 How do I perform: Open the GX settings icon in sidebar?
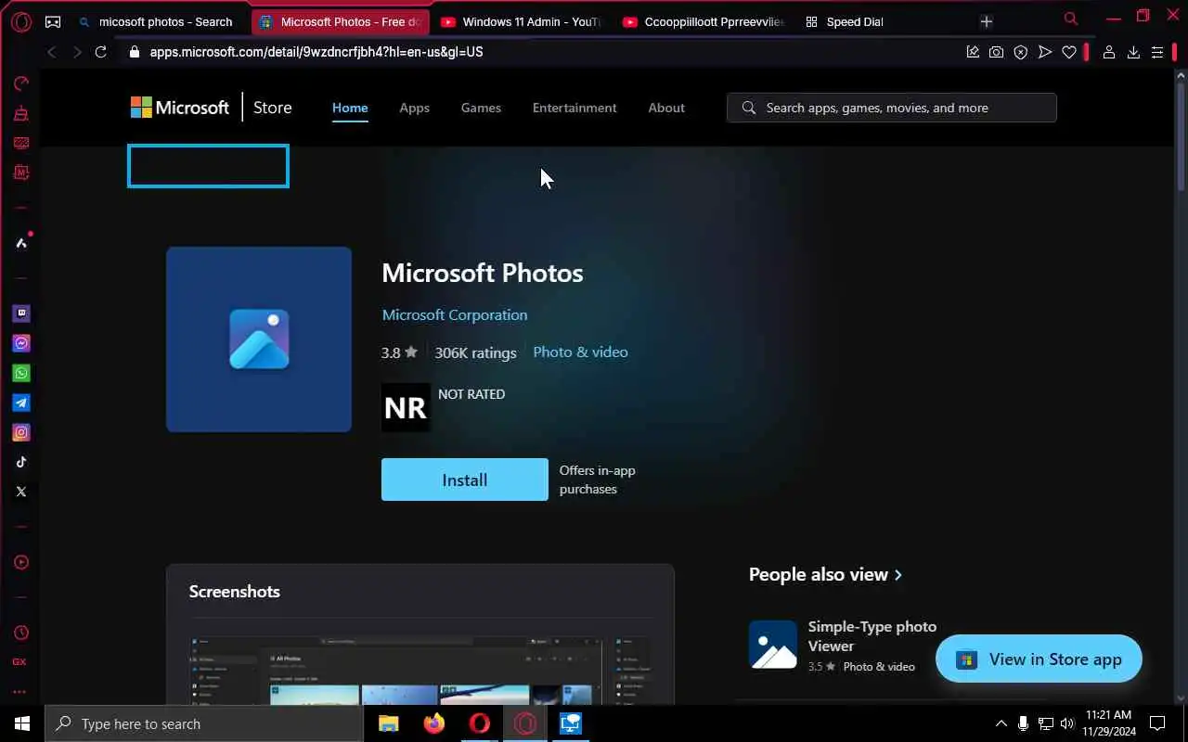[19, 662]
